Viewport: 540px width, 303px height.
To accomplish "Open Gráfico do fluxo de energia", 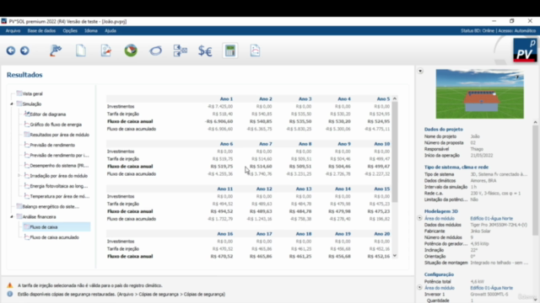I will [x=56, y=125].
